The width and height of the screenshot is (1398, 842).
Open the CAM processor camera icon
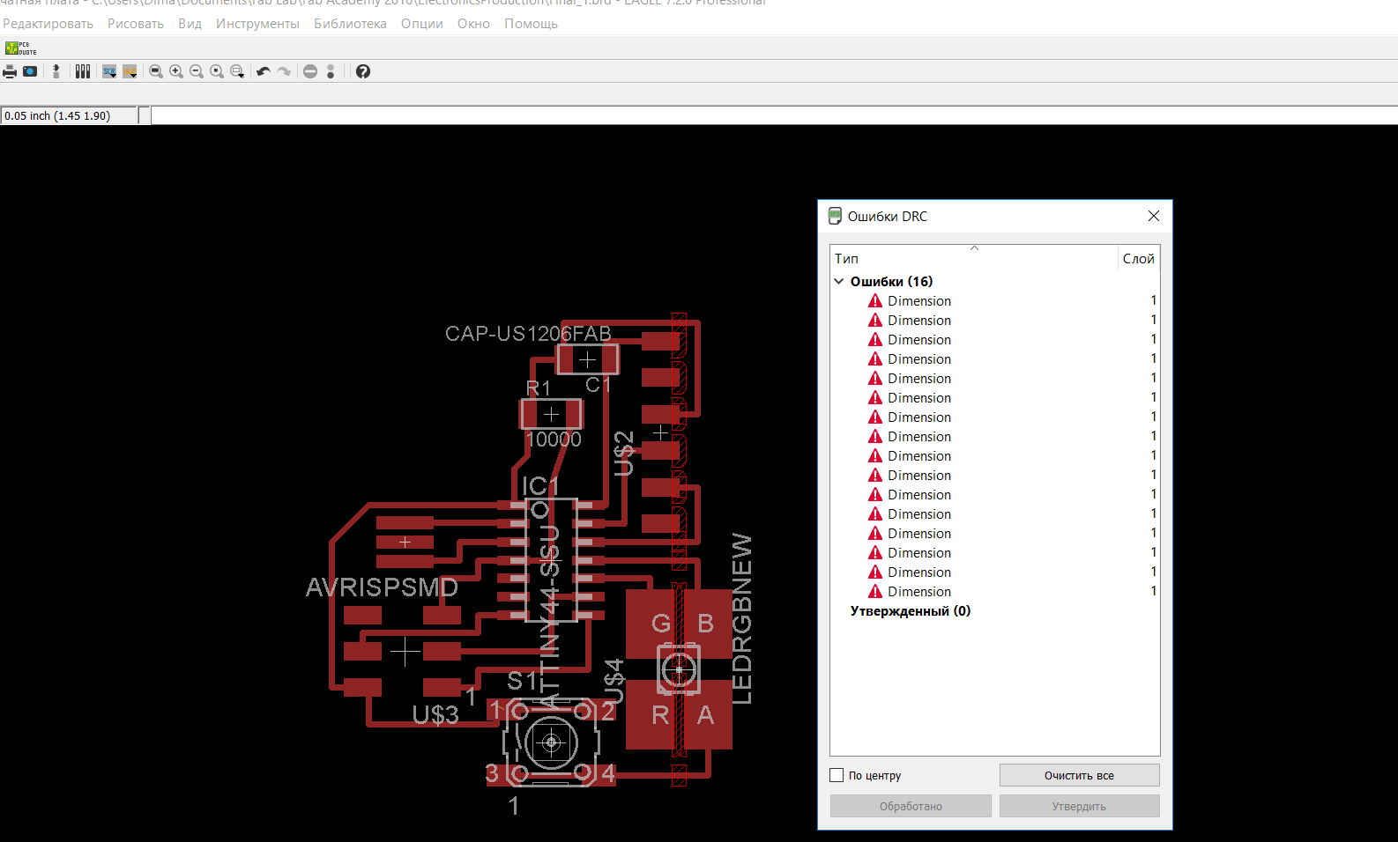point(30,71)
